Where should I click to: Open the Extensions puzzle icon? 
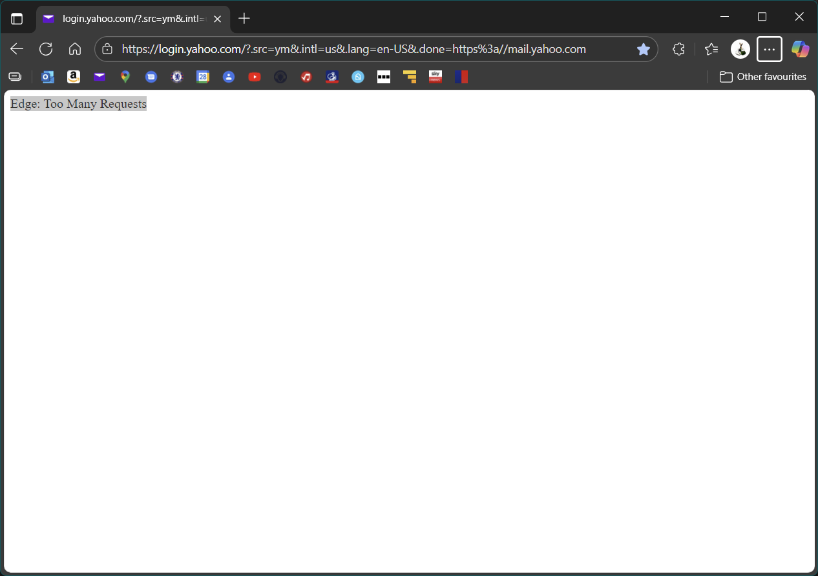click(x=678, y=49)
